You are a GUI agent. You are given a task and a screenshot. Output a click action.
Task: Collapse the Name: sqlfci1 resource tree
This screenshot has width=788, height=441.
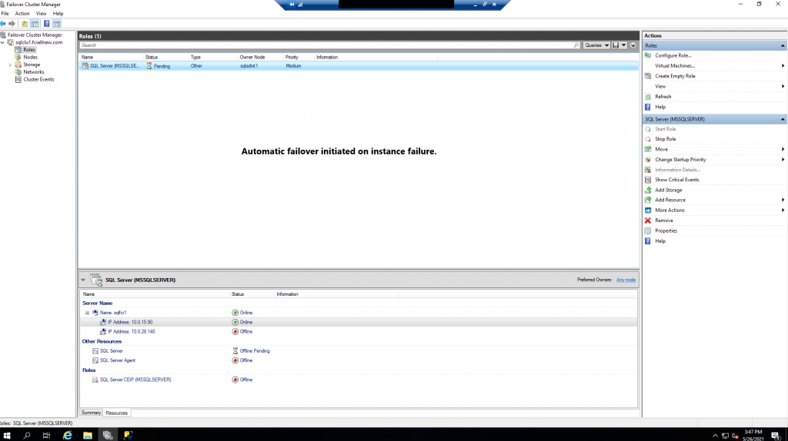(x=87, y=313)
